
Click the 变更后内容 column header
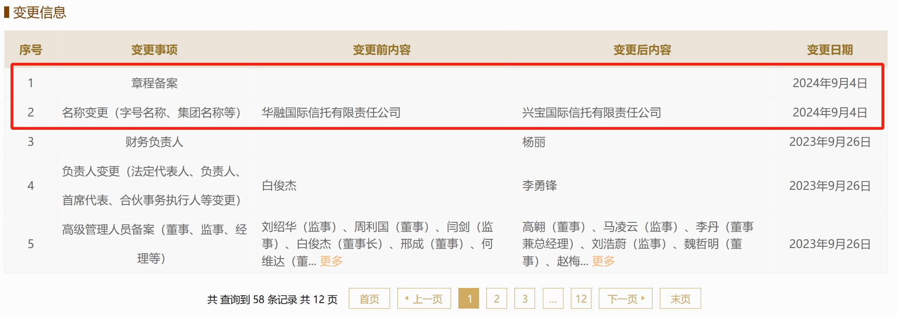point(642,50)
